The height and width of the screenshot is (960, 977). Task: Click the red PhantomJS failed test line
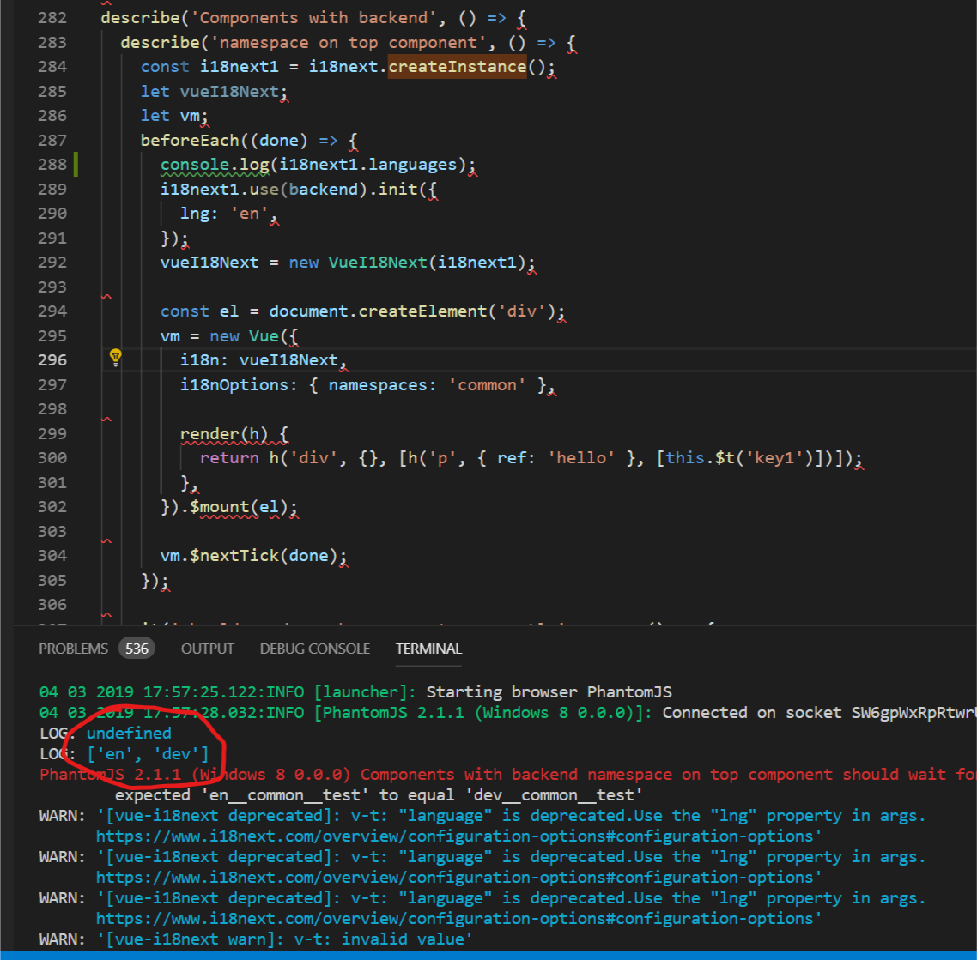(507, 775)
